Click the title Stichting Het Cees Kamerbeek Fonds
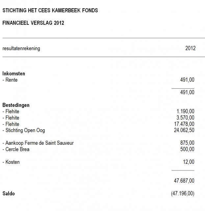Viewport: 205px width, 211px height. (x=50, y=10)
